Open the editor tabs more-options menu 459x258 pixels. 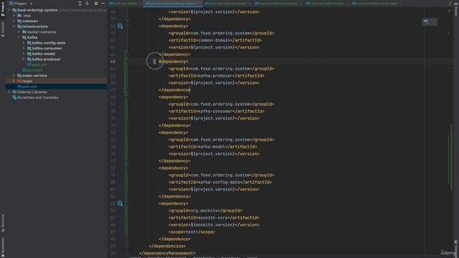tap(450, 4)
